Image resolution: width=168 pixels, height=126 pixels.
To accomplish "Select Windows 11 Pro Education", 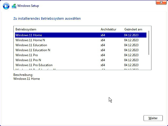I will coord(81,65).
